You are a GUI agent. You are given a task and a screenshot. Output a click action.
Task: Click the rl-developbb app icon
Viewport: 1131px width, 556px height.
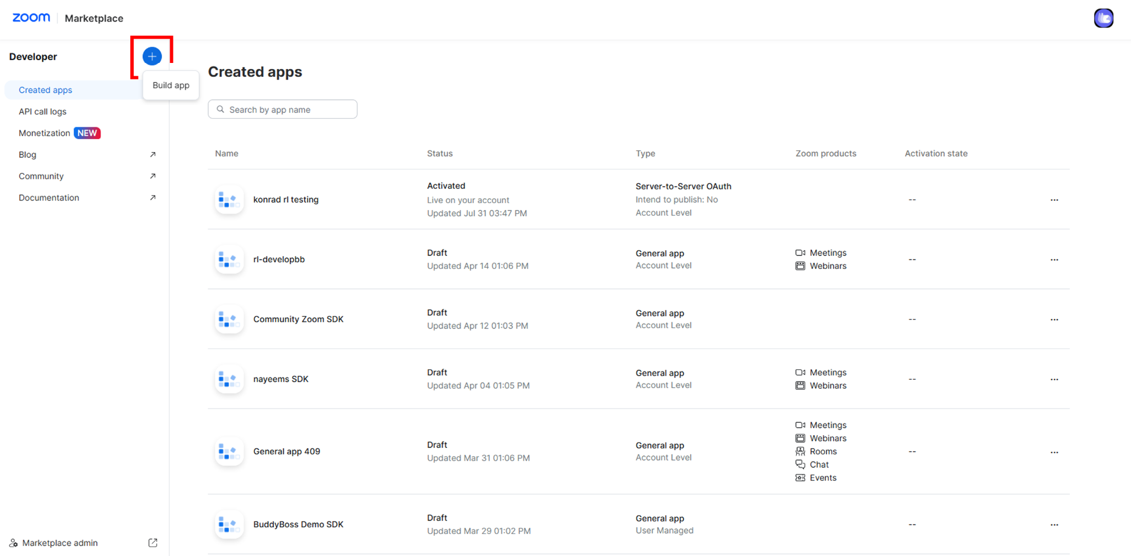229,259
